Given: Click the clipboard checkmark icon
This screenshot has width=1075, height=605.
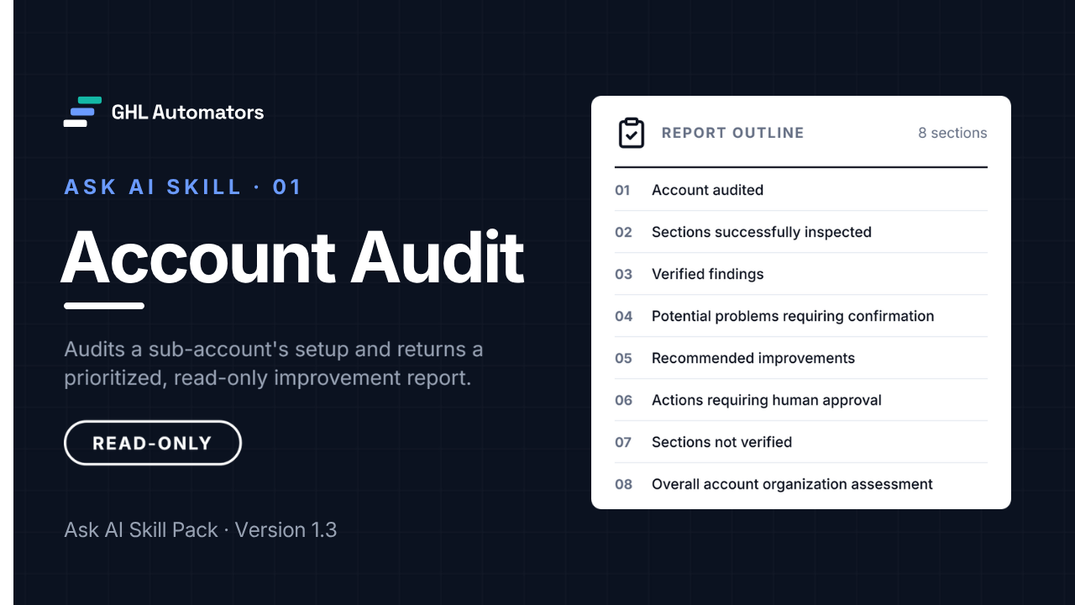Looking at the screenshot, I should coord(632,133).
